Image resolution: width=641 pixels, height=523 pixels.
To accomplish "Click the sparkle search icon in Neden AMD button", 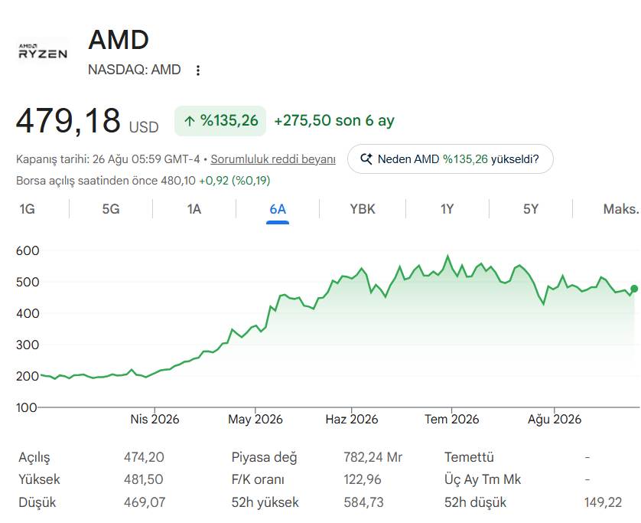I will point(366,159).
